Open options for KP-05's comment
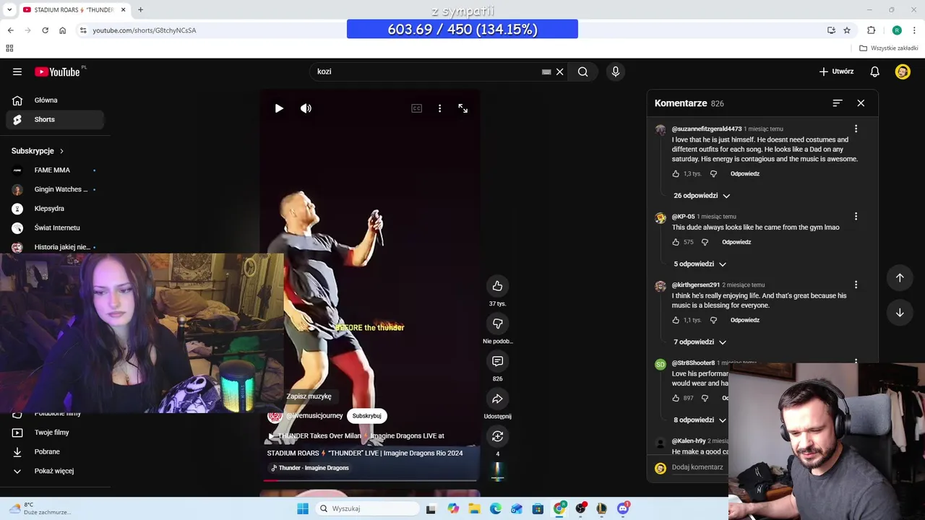The image size is (925, 520). tap(856, 216)
